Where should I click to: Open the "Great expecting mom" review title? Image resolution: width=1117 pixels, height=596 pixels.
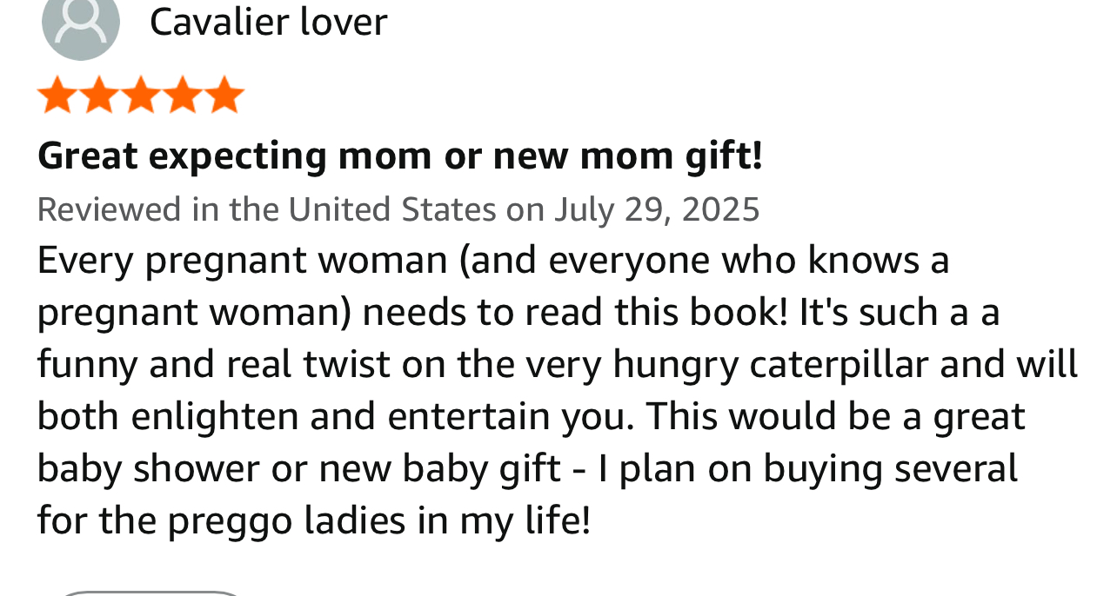coord(399,156)
